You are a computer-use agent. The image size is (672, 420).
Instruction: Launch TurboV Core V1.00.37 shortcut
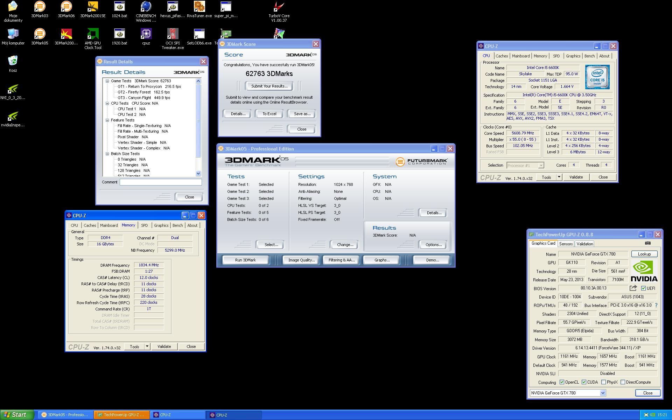[279, 12]
